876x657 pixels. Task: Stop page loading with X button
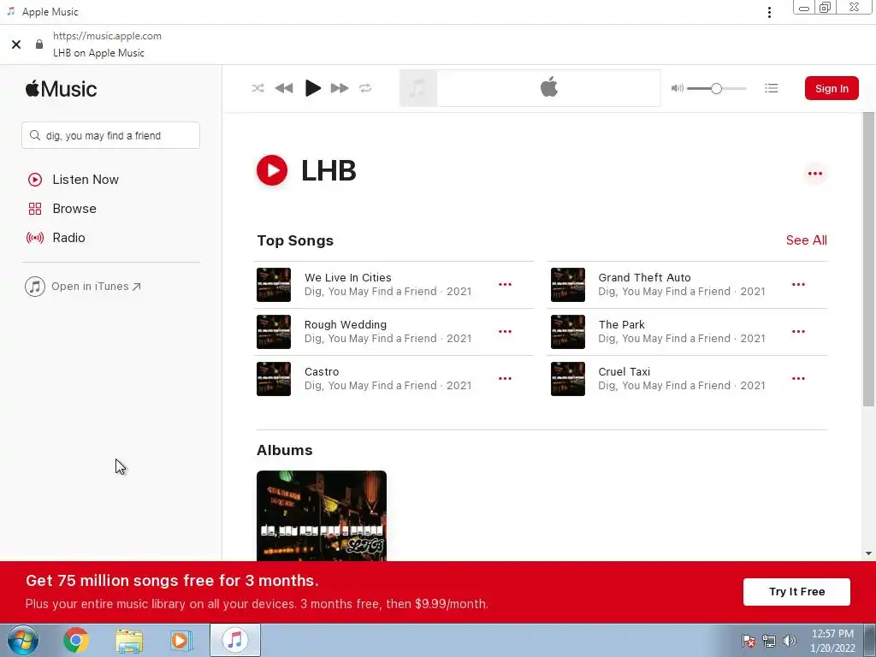[16, 44]
